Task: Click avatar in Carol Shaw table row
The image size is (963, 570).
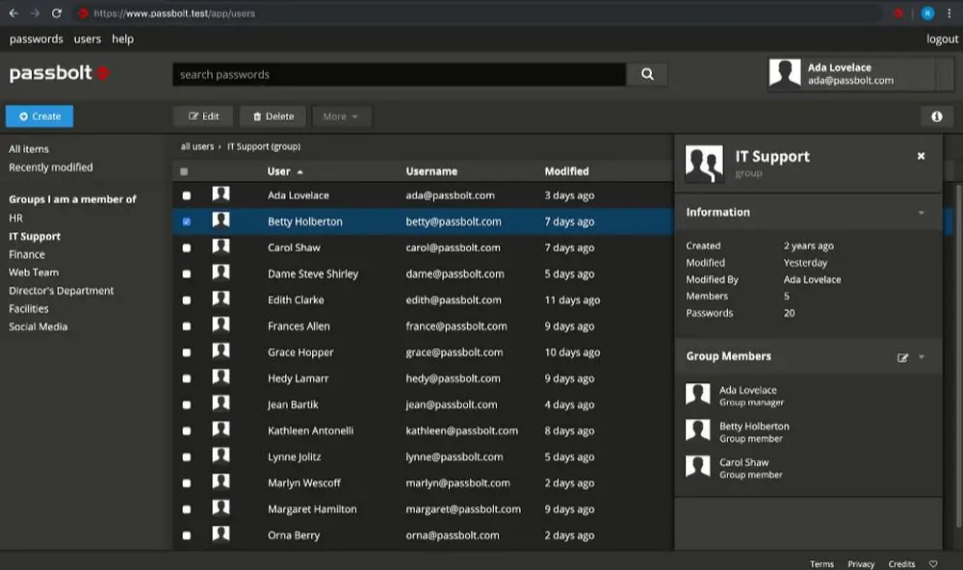Action: (221, 246)
